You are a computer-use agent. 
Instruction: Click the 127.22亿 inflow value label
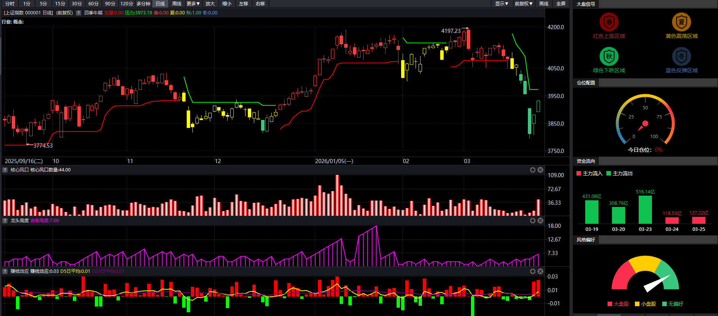699,213
